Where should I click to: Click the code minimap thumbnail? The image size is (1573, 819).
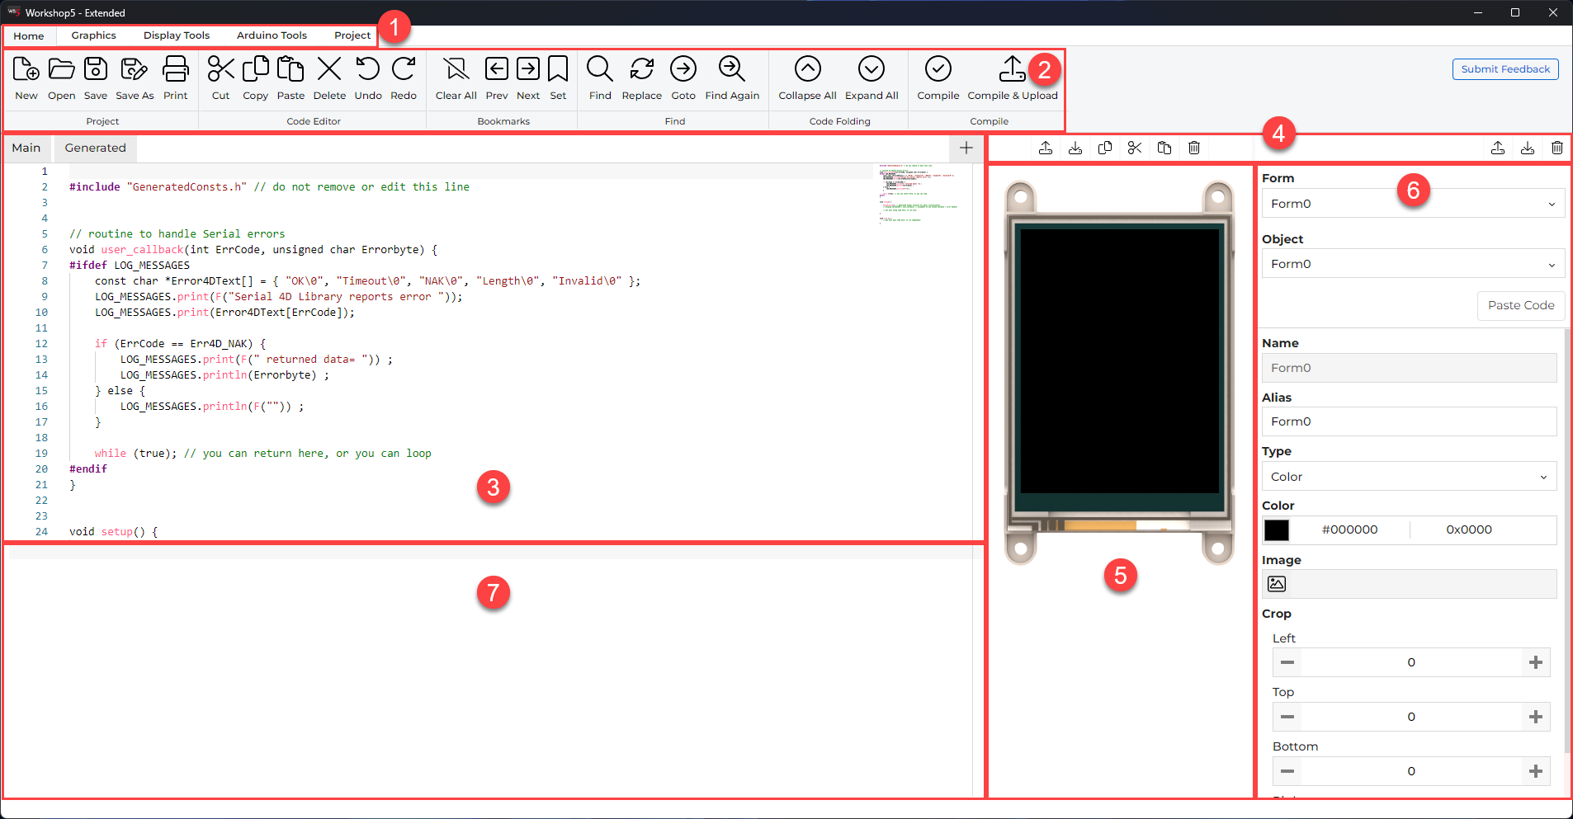coord(918,194)
